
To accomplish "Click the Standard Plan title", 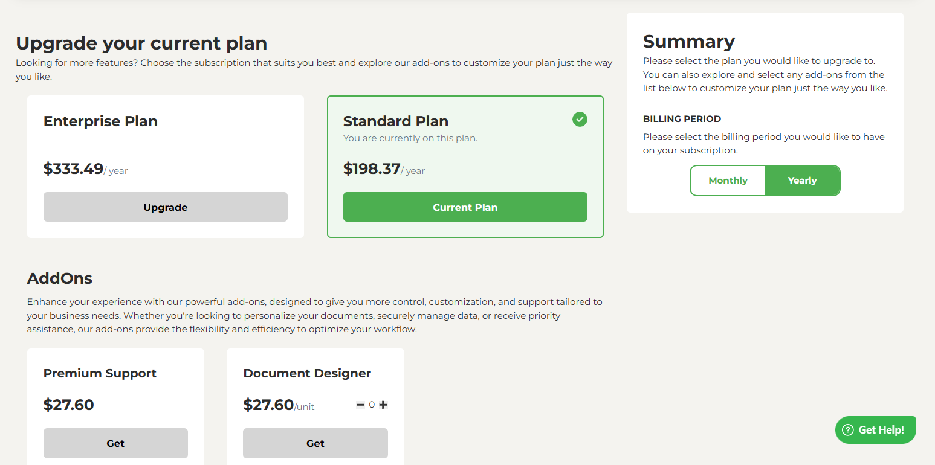I will [x=395, y=121].
